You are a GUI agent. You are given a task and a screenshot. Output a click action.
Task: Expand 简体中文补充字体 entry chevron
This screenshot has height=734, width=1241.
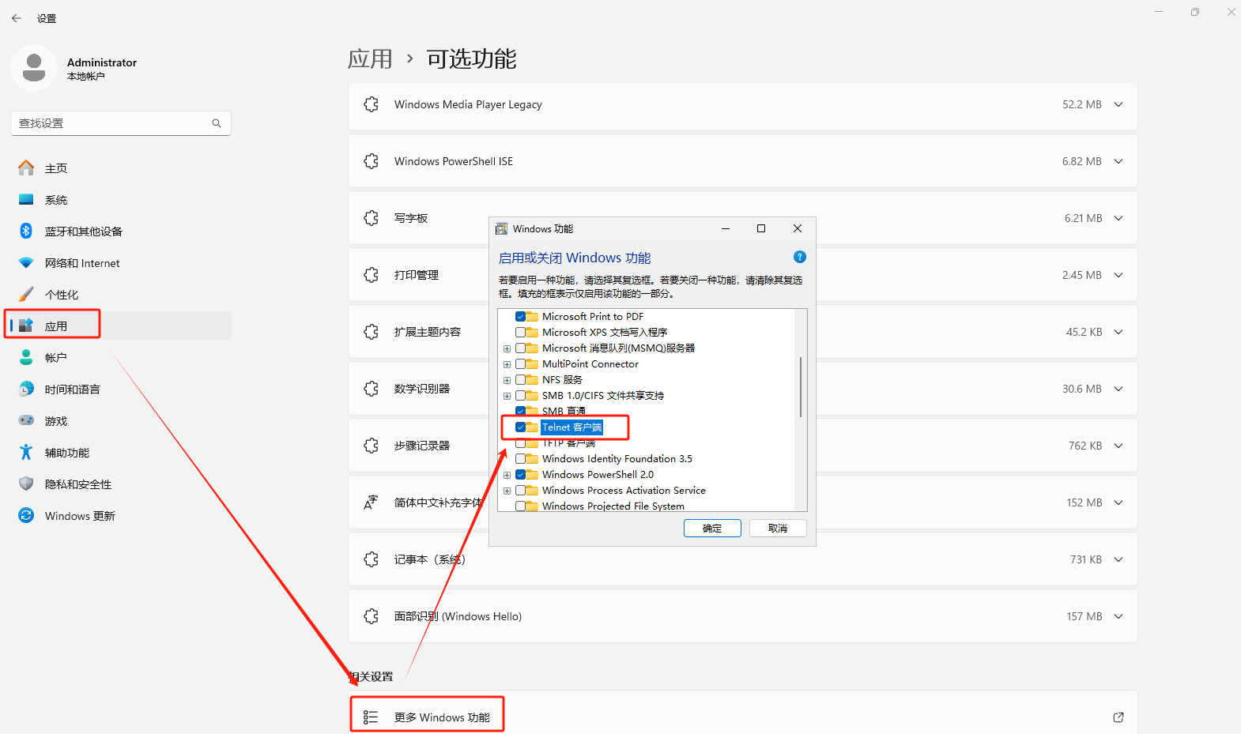pyautogui.click(x=1118, y=503)
